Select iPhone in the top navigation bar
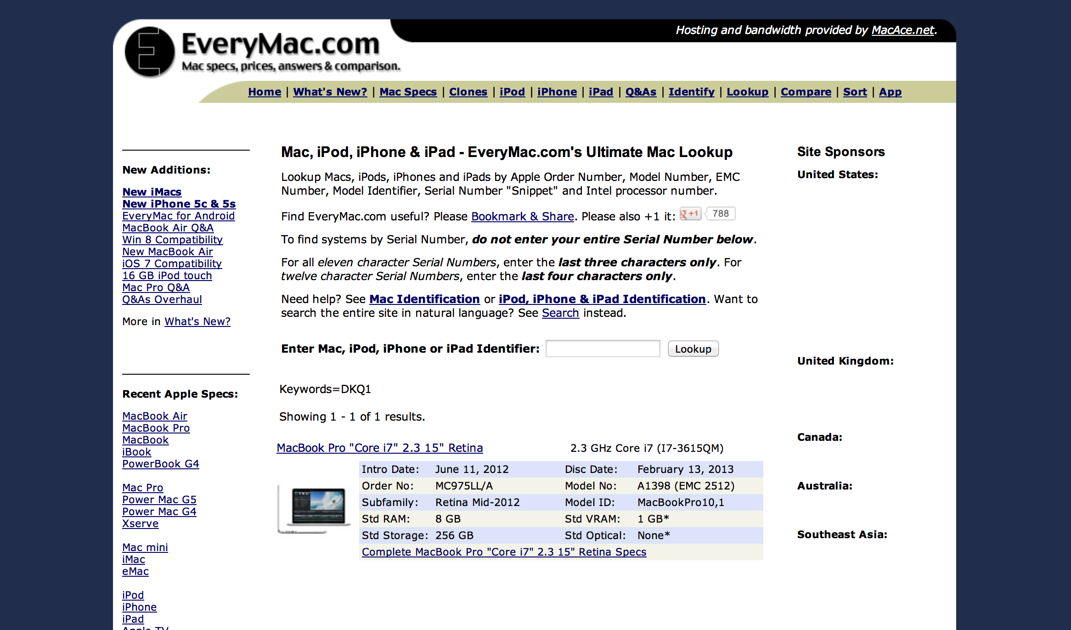1071x630 pixels. click(x=557, y=92)
